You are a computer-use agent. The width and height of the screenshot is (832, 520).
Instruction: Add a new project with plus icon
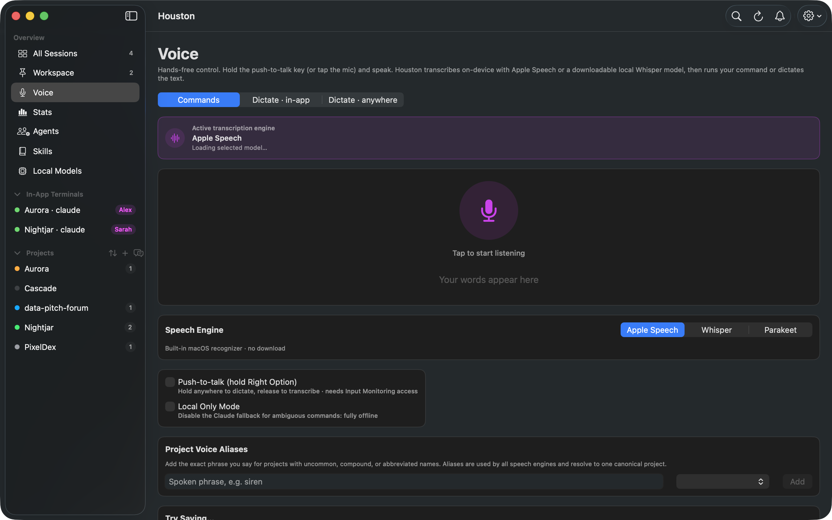coord(125,253)
